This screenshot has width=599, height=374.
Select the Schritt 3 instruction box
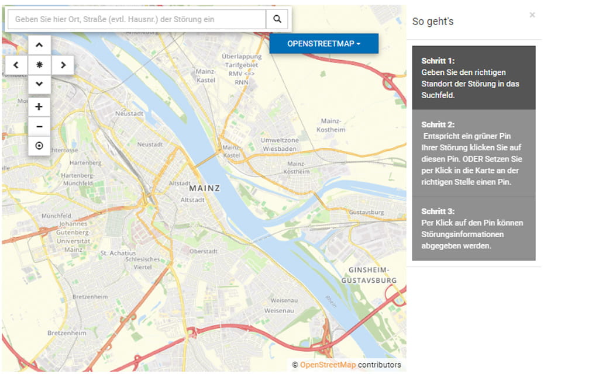pos(473,228)
